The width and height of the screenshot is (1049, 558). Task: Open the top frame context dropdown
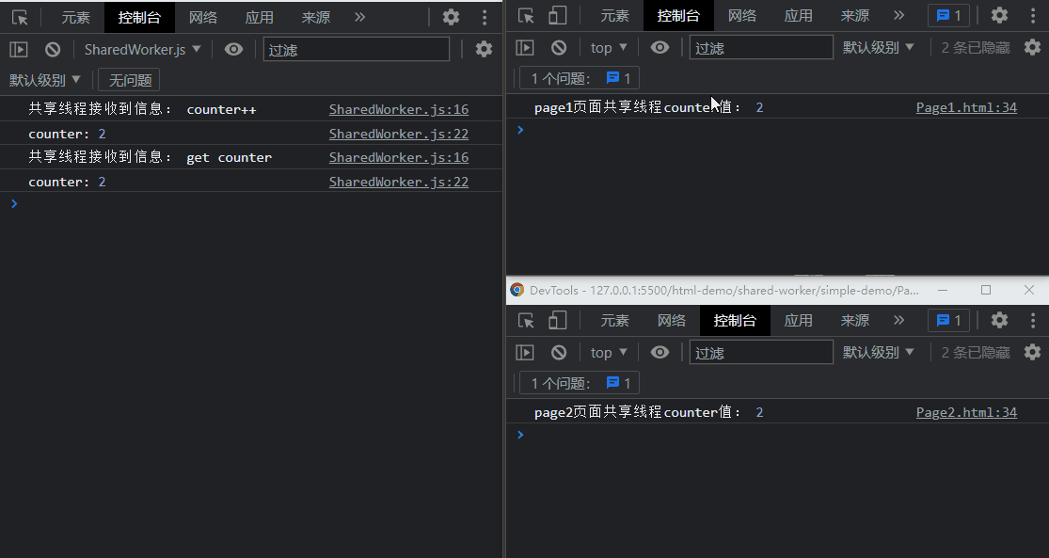point(608,47)
